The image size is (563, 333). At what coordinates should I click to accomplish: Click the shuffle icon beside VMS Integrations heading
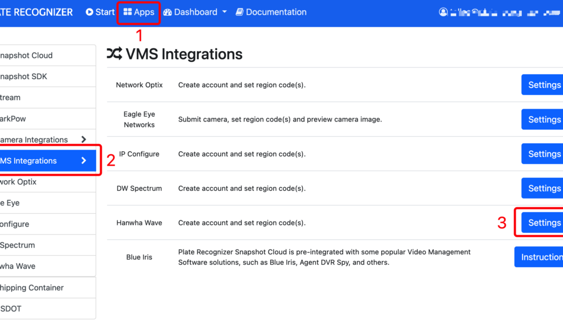coord(114,54)
